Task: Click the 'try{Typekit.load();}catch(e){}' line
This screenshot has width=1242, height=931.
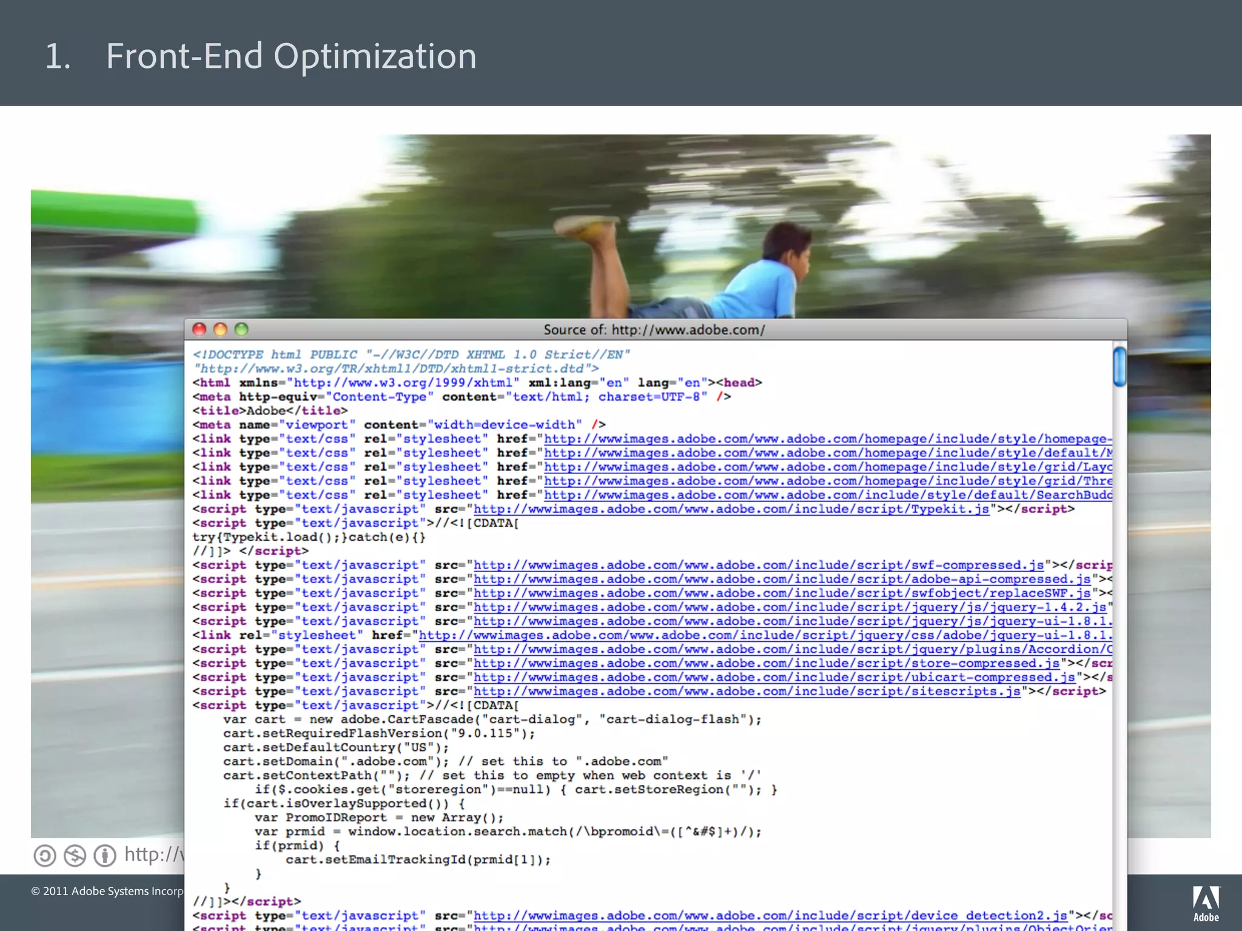Action: pyautogui.click(x=309, y=537)
